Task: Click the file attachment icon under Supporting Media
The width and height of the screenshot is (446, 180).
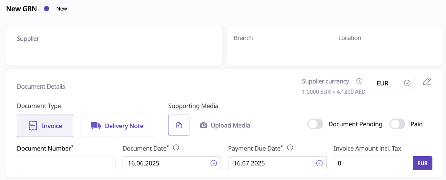Action: pyautogui.click(x=179, y=125)
